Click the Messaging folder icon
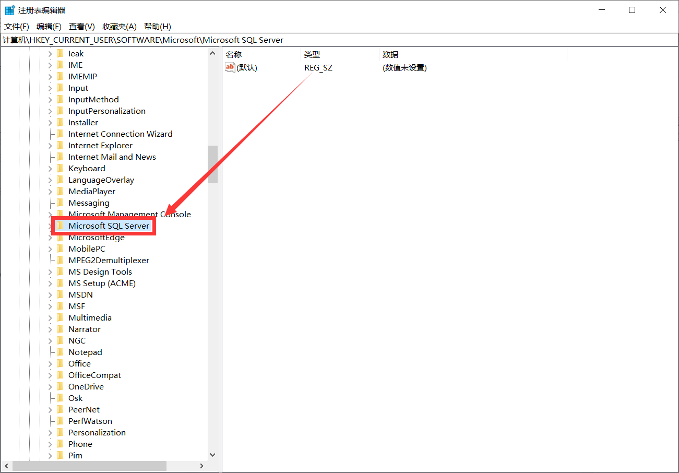679x473 pixels. click(61, 203)
